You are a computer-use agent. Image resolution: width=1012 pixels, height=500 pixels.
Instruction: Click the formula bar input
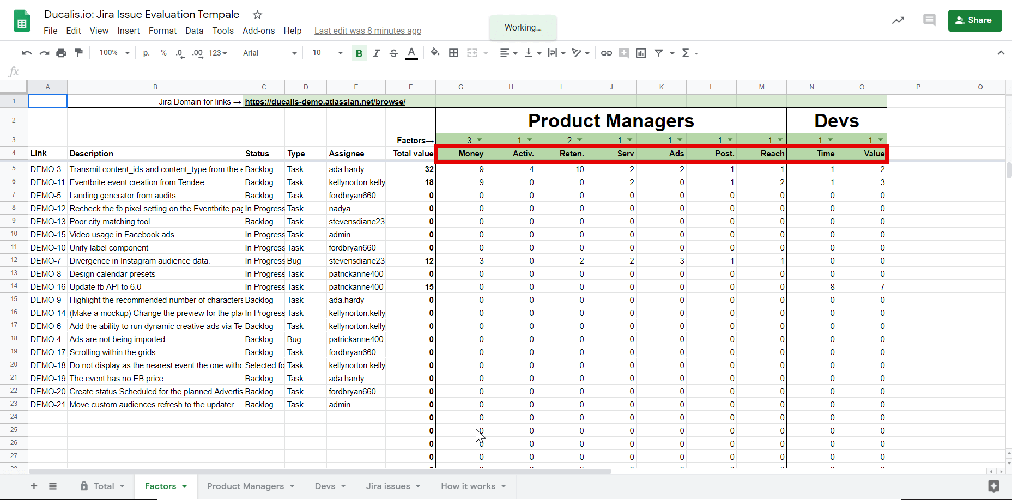point(490,72)
